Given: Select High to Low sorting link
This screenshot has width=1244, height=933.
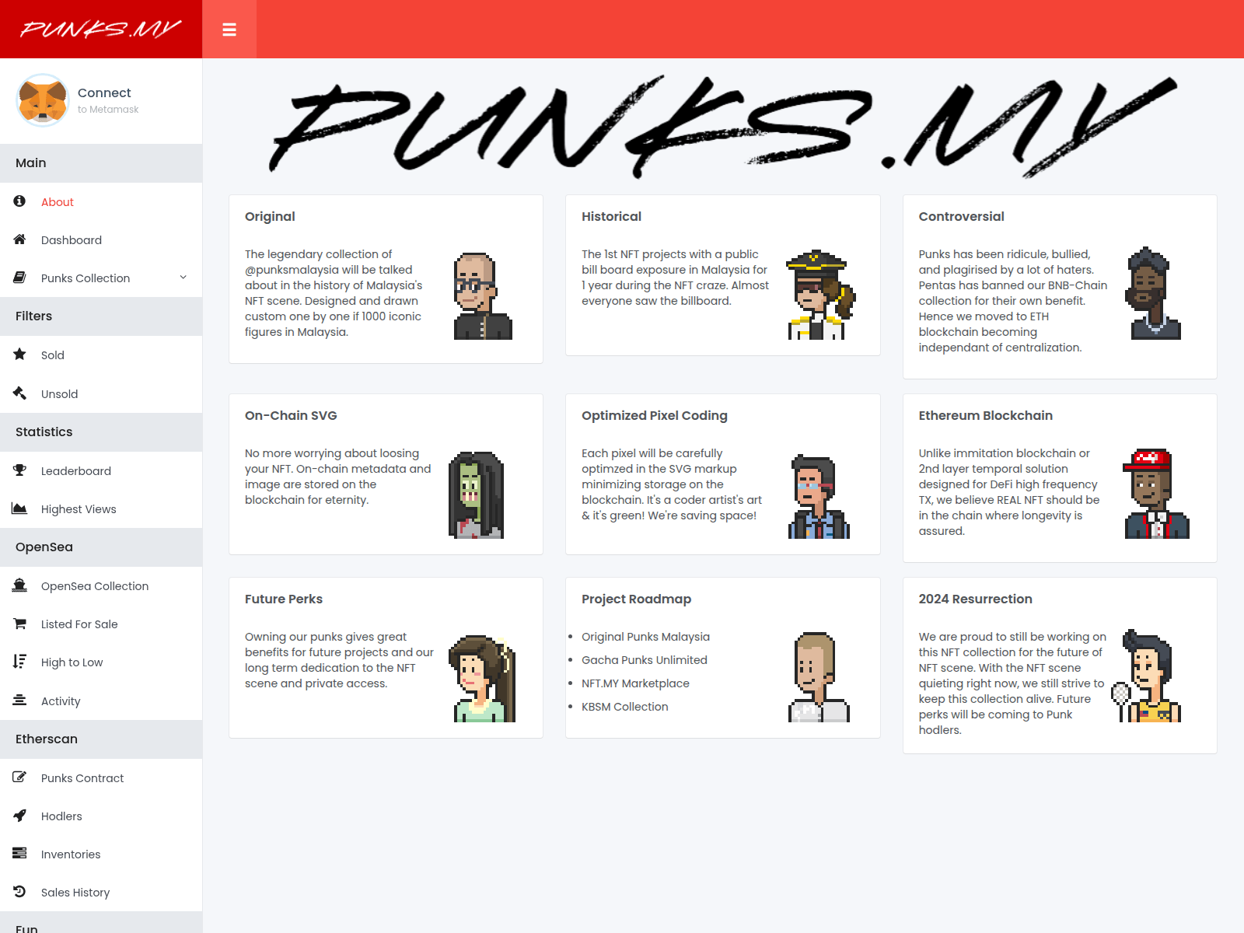Looking at the screenshot, I should 101,662.
